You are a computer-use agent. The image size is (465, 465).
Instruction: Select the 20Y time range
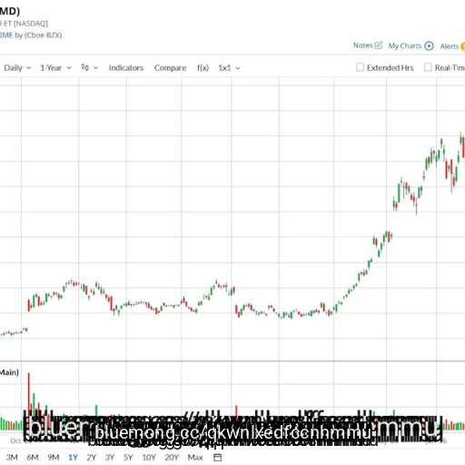point(172,457)
